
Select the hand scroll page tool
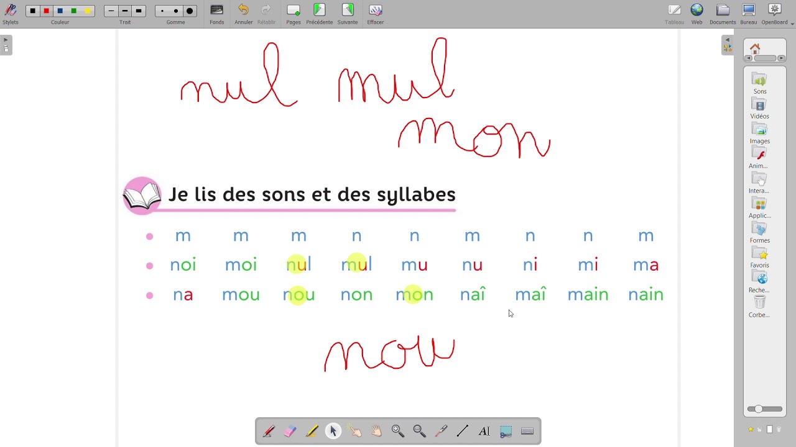tap(376, 431)
